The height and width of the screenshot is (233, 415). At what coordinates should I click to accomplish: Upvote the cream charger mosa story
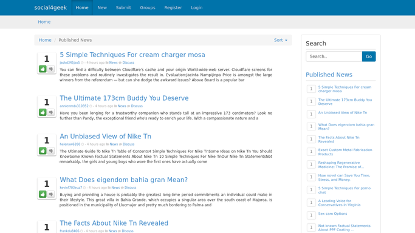43,69
